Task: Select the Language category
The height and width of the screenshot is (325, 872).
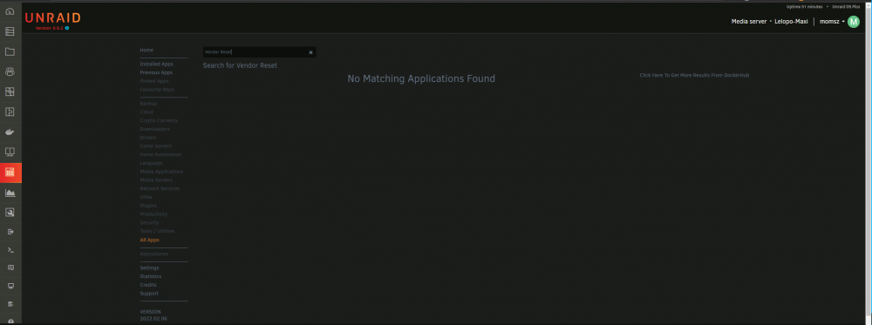Action: (x=151, y=163)
